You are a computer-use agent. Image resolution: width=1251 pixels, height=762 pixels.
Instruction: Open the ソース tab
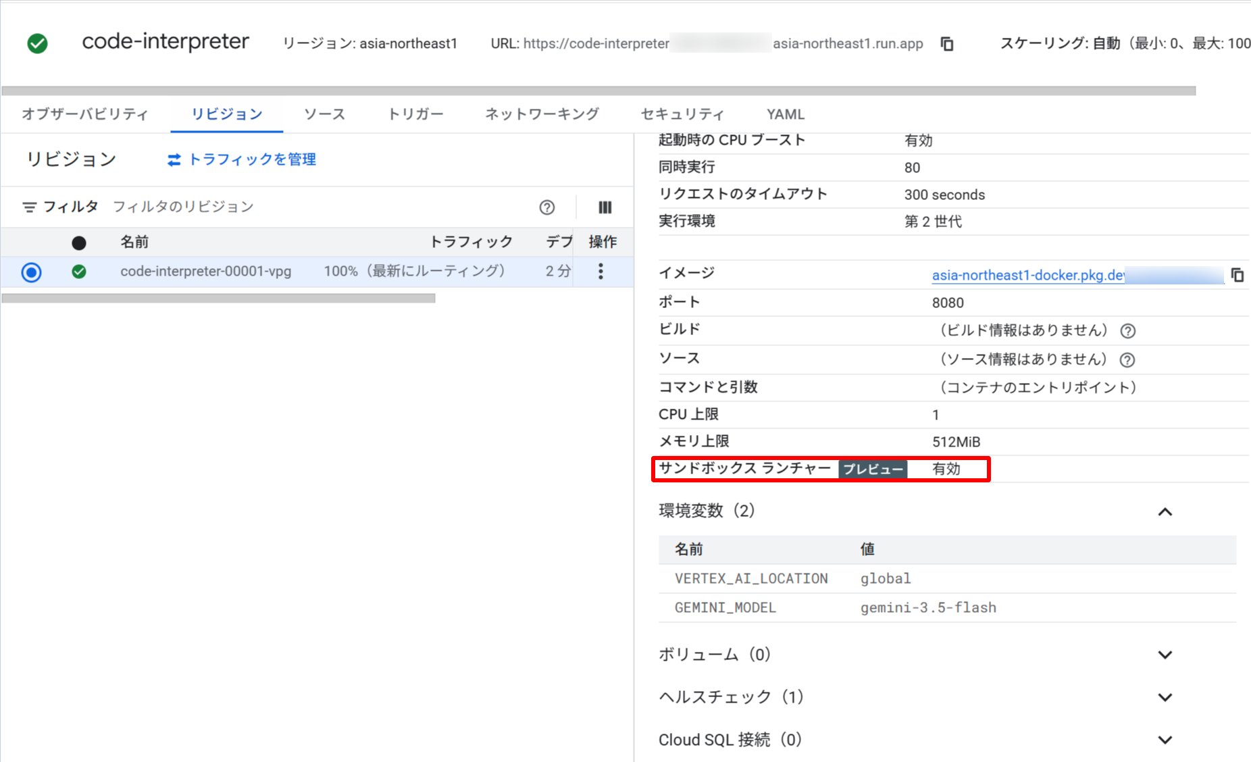pos(325,114)
